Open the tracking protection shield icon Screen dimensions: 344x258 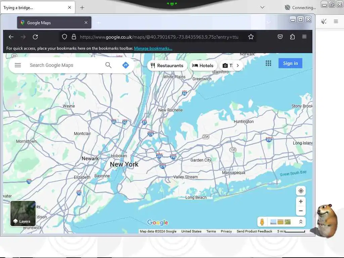[64, 37]
